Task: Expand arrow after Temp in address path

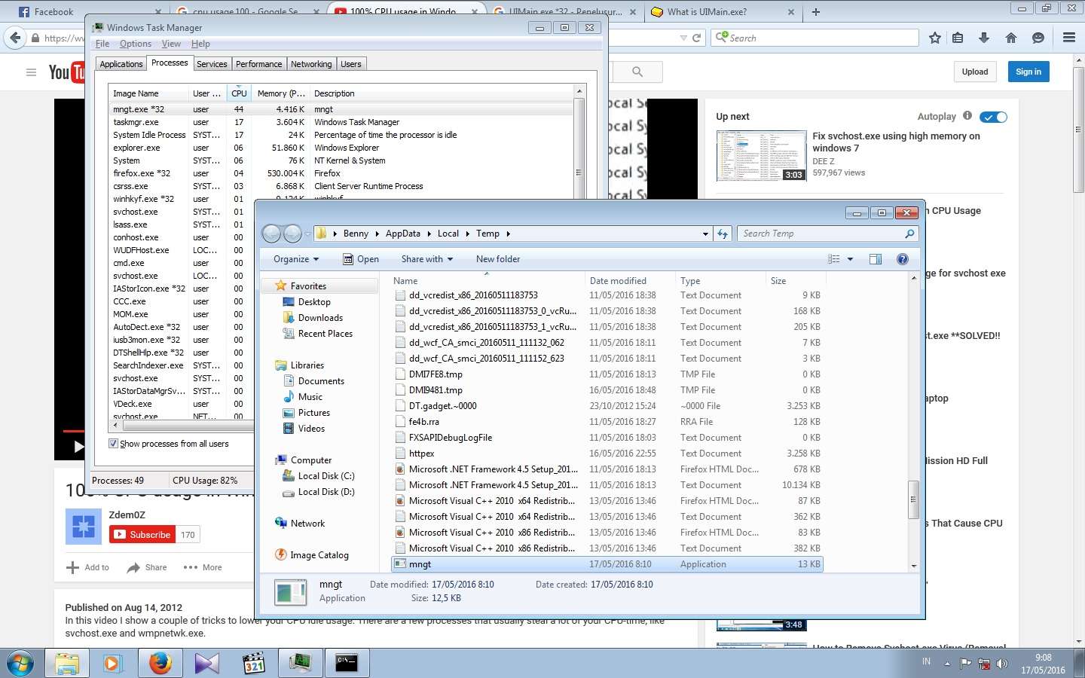Action: (x=509, y=234)
